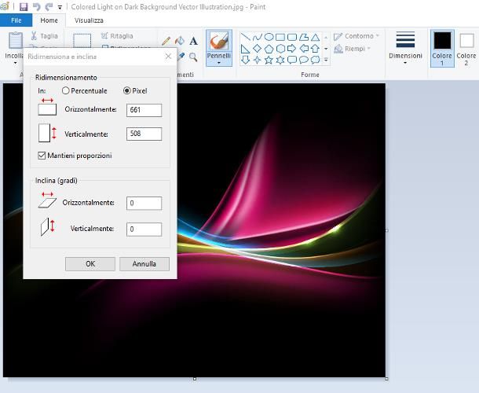This screenshot has width=479, height=393.
Task: Select the Six-point star shape
Action: coord(280,60)
